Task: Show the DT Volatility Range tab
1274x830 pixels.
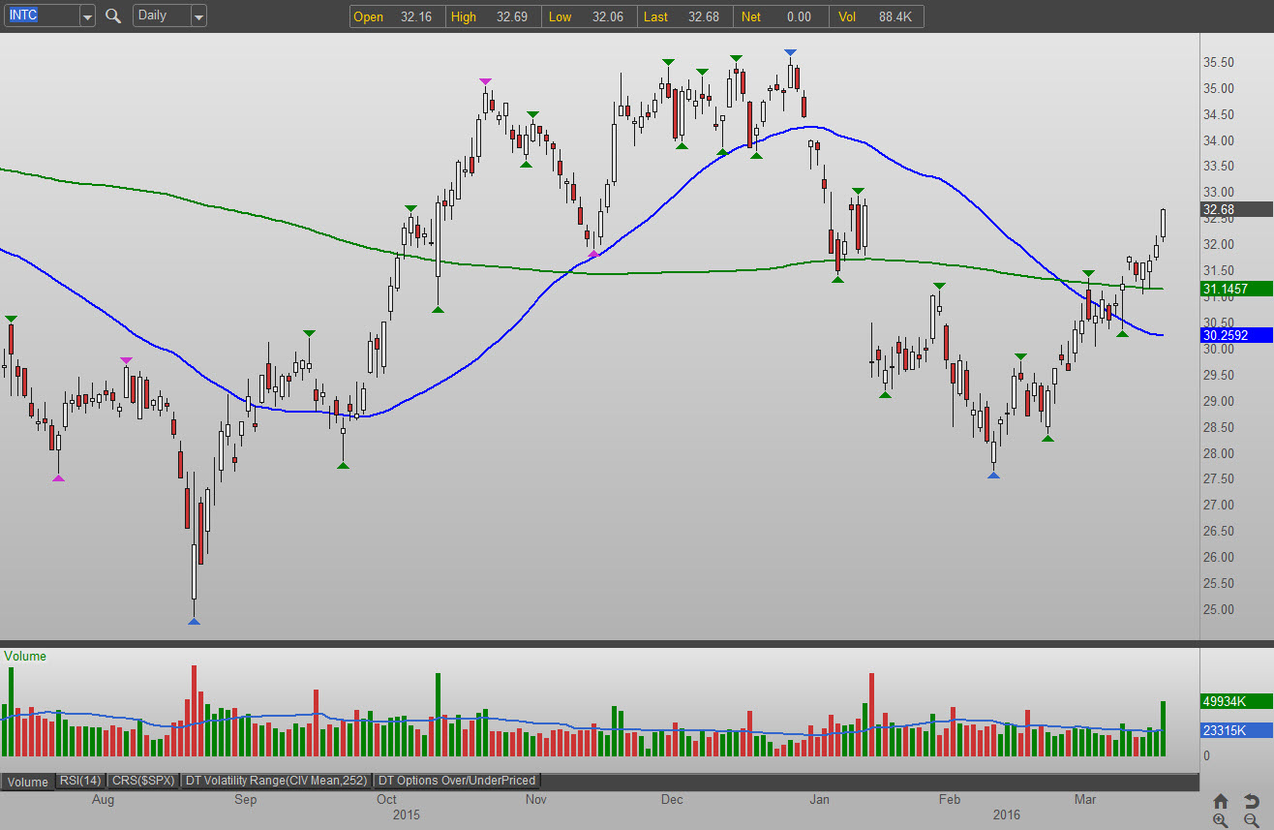Action: point(278,781)
